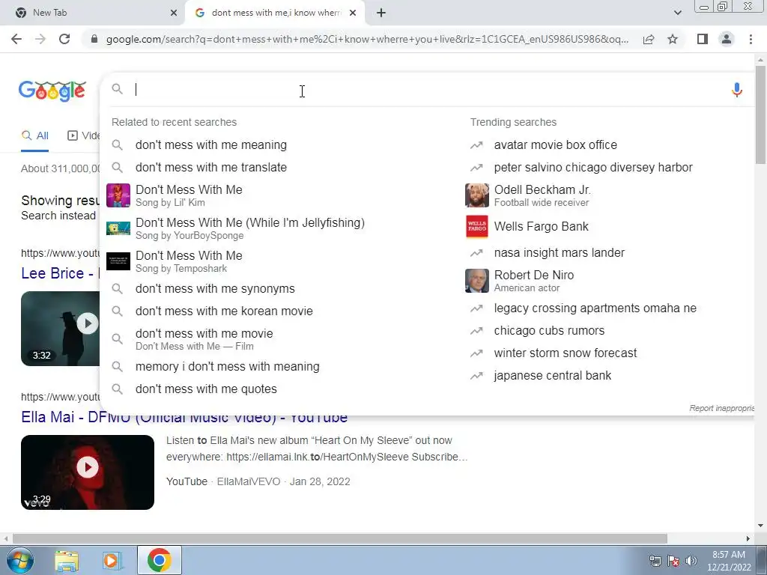The height and width of the screenshot is (575, 767).
Task: Open the side panel icon
Action: click(703, 39)
